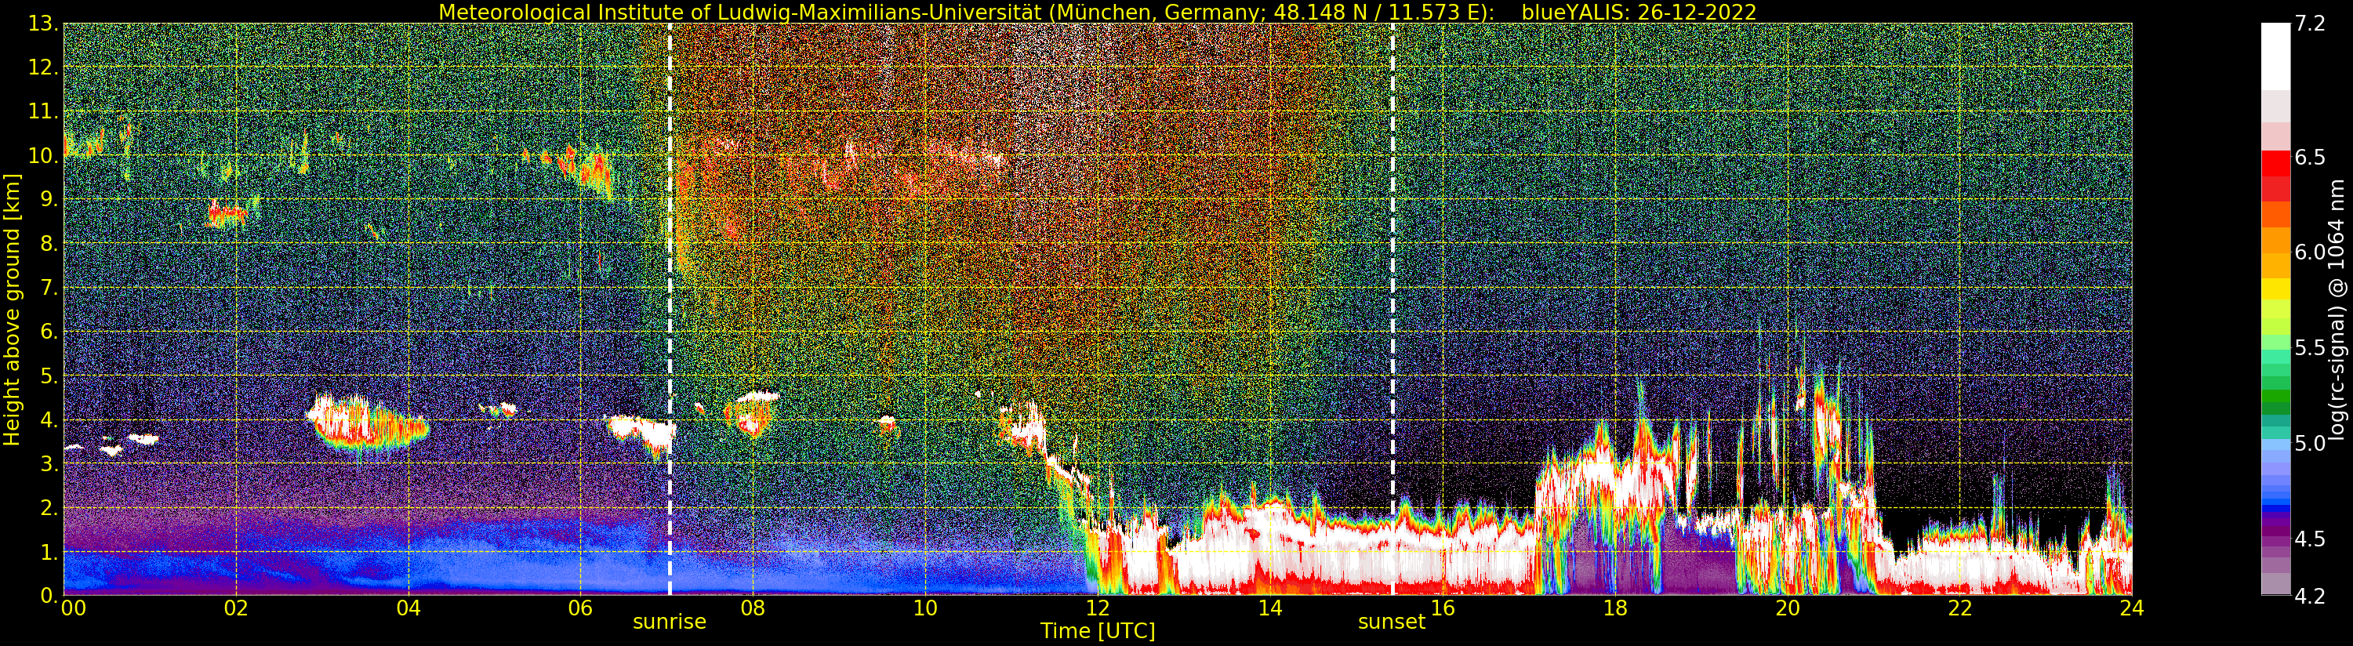Click the 'Time [UTC]' axis label

1098,631
